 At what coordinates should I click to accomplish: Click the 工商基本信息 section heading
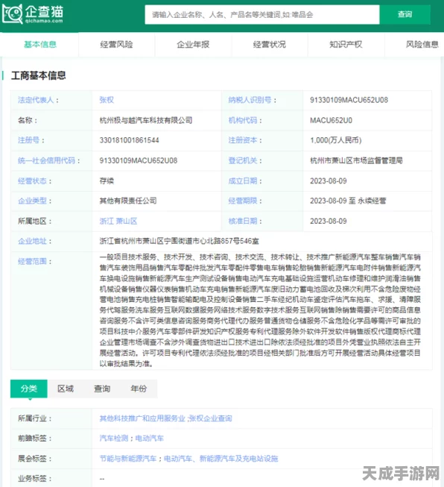pos(39,75)
